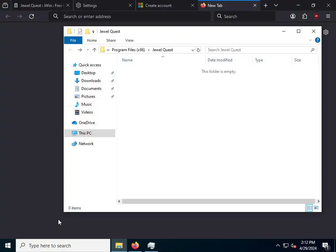Open Documents in the navigation pane

(x=91, y=89)
